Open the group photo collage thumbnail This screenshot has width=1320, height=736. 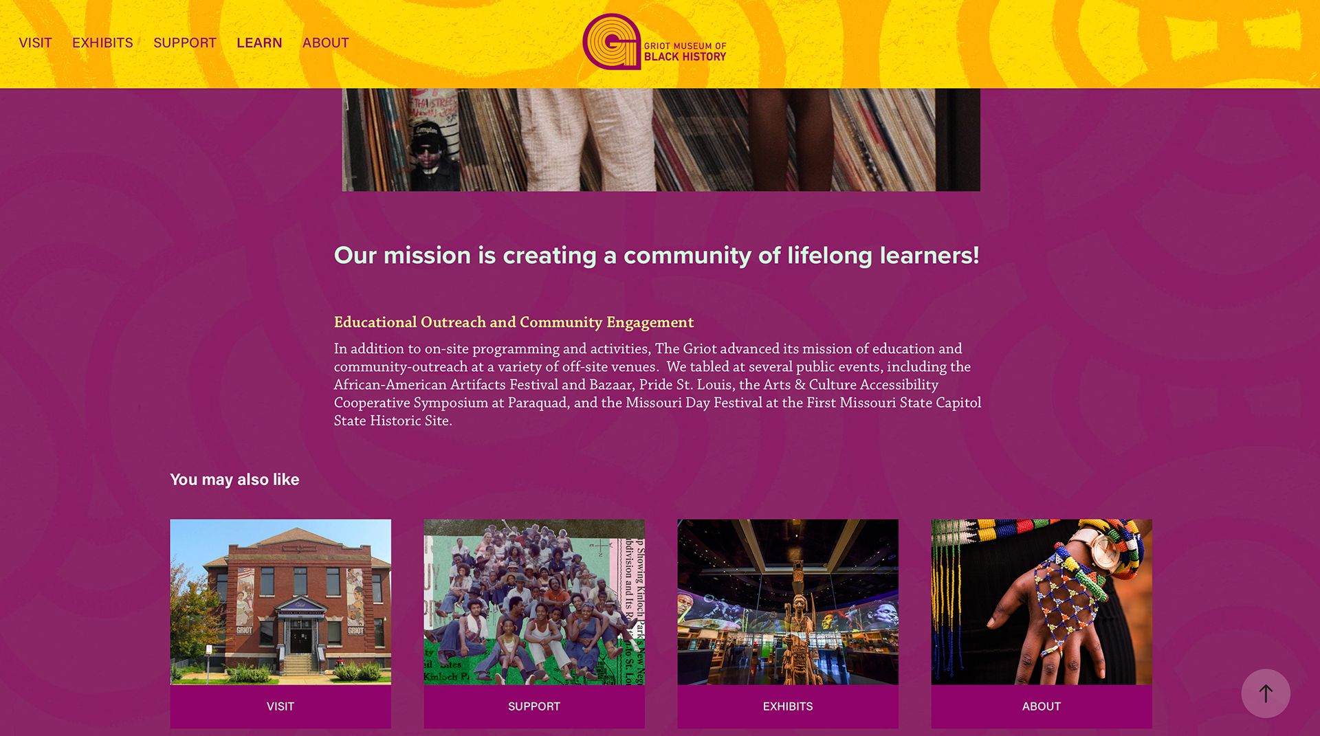[x=534, y=602]
